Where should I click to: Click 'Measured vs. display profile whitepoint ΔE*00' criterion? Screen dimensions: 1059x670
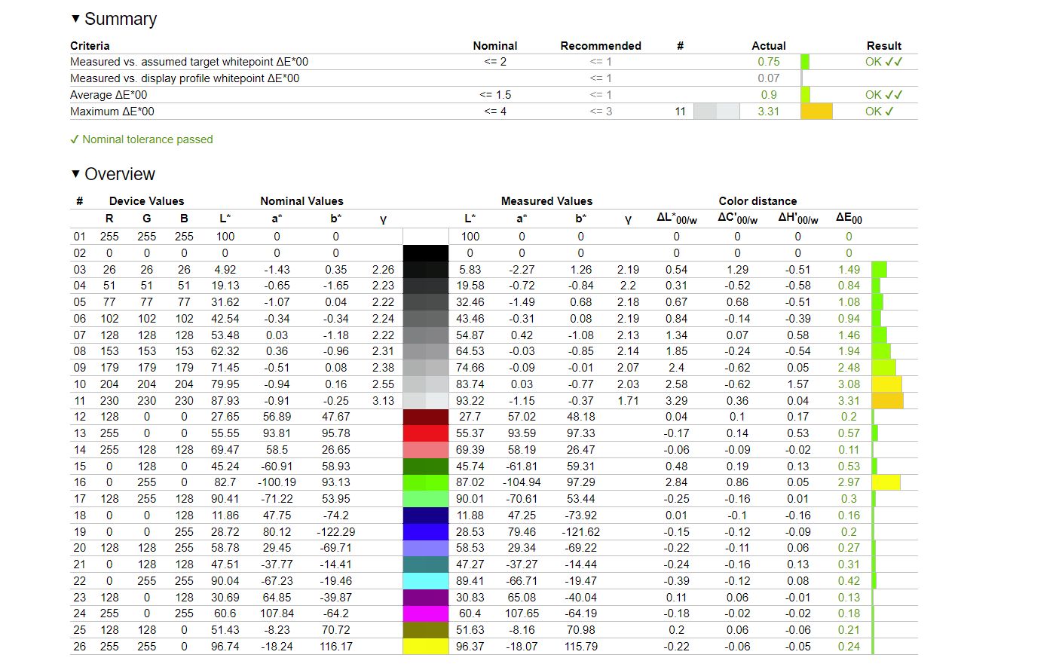click(185, 78)
